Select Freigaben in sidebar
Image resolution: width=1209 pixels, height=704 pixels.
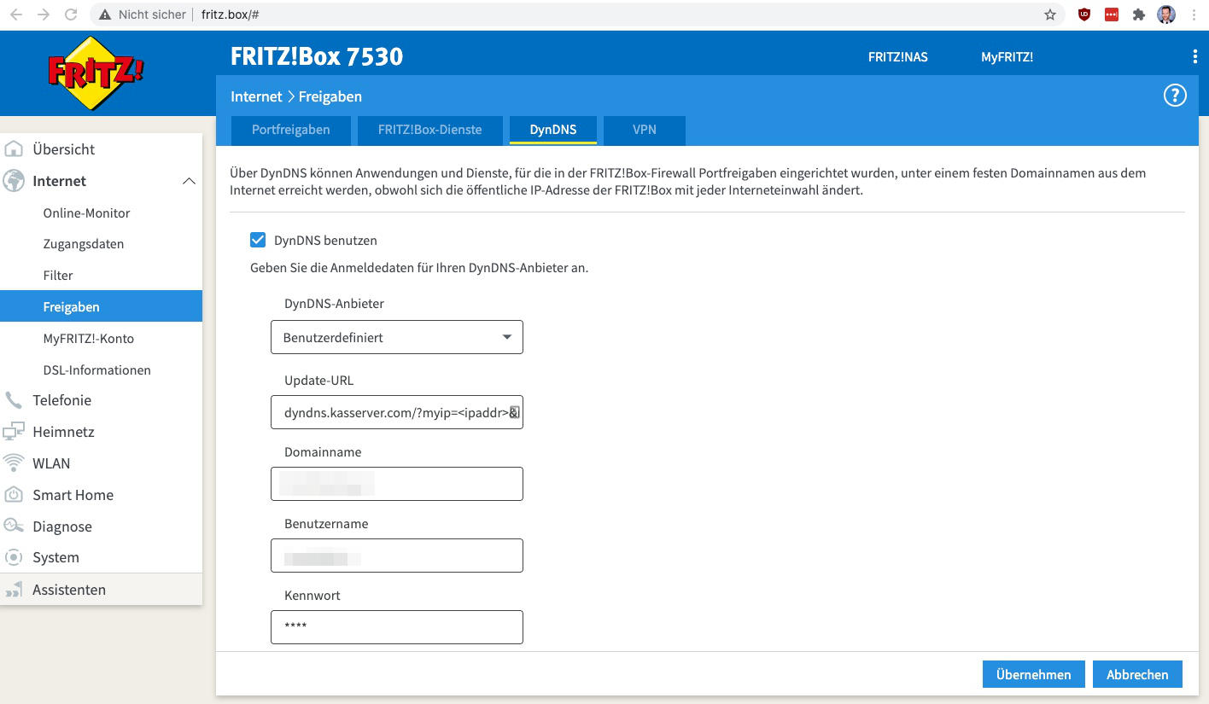pyautogui.click(x=101, y=306)
